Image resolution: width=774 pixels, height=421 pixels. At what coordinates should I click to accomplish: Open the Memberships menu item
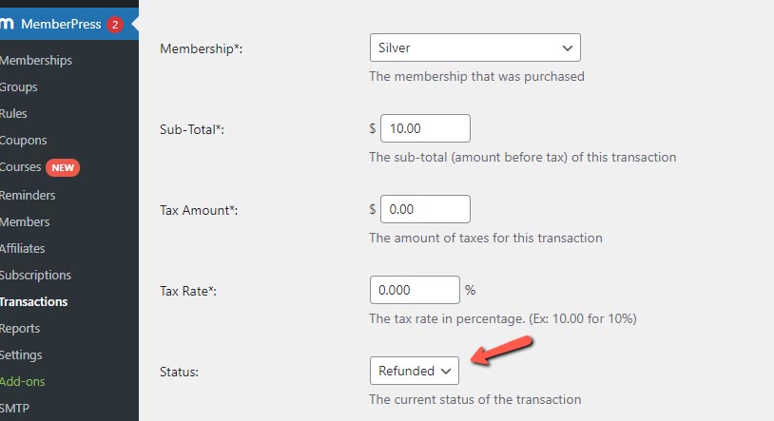tap(36, 60)
